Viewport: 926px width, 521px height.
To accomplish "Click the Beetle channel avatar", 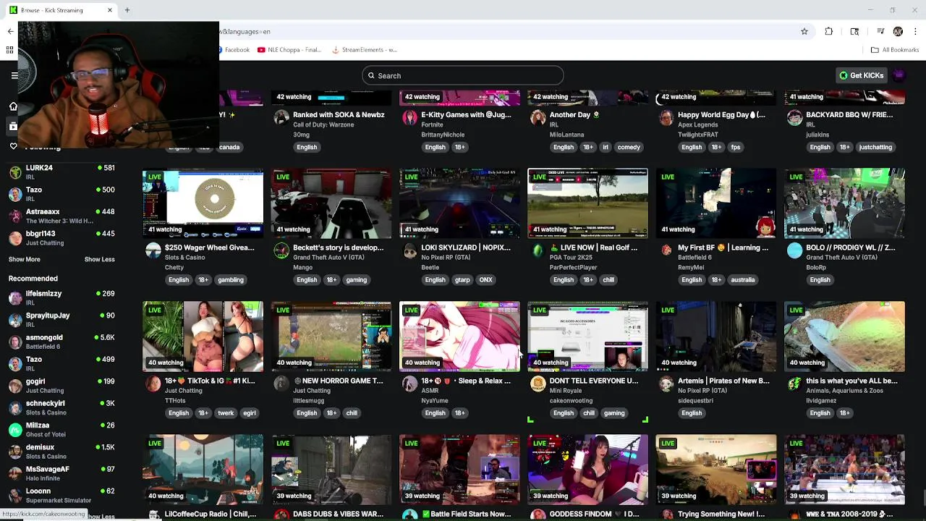I will click(410, 250).
